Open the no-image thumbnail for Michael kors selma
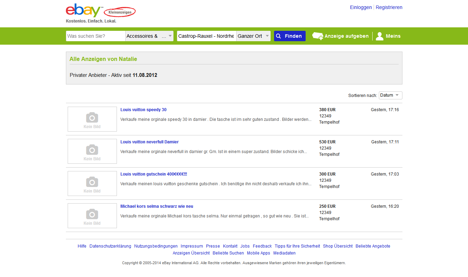Viewport: 468px width, 277px height. (92, 216)
